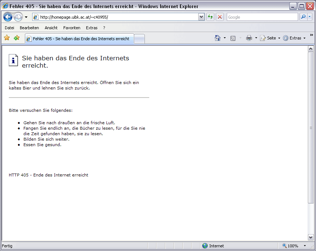
Task: Click the Google search input field
Action: (262, 17)
